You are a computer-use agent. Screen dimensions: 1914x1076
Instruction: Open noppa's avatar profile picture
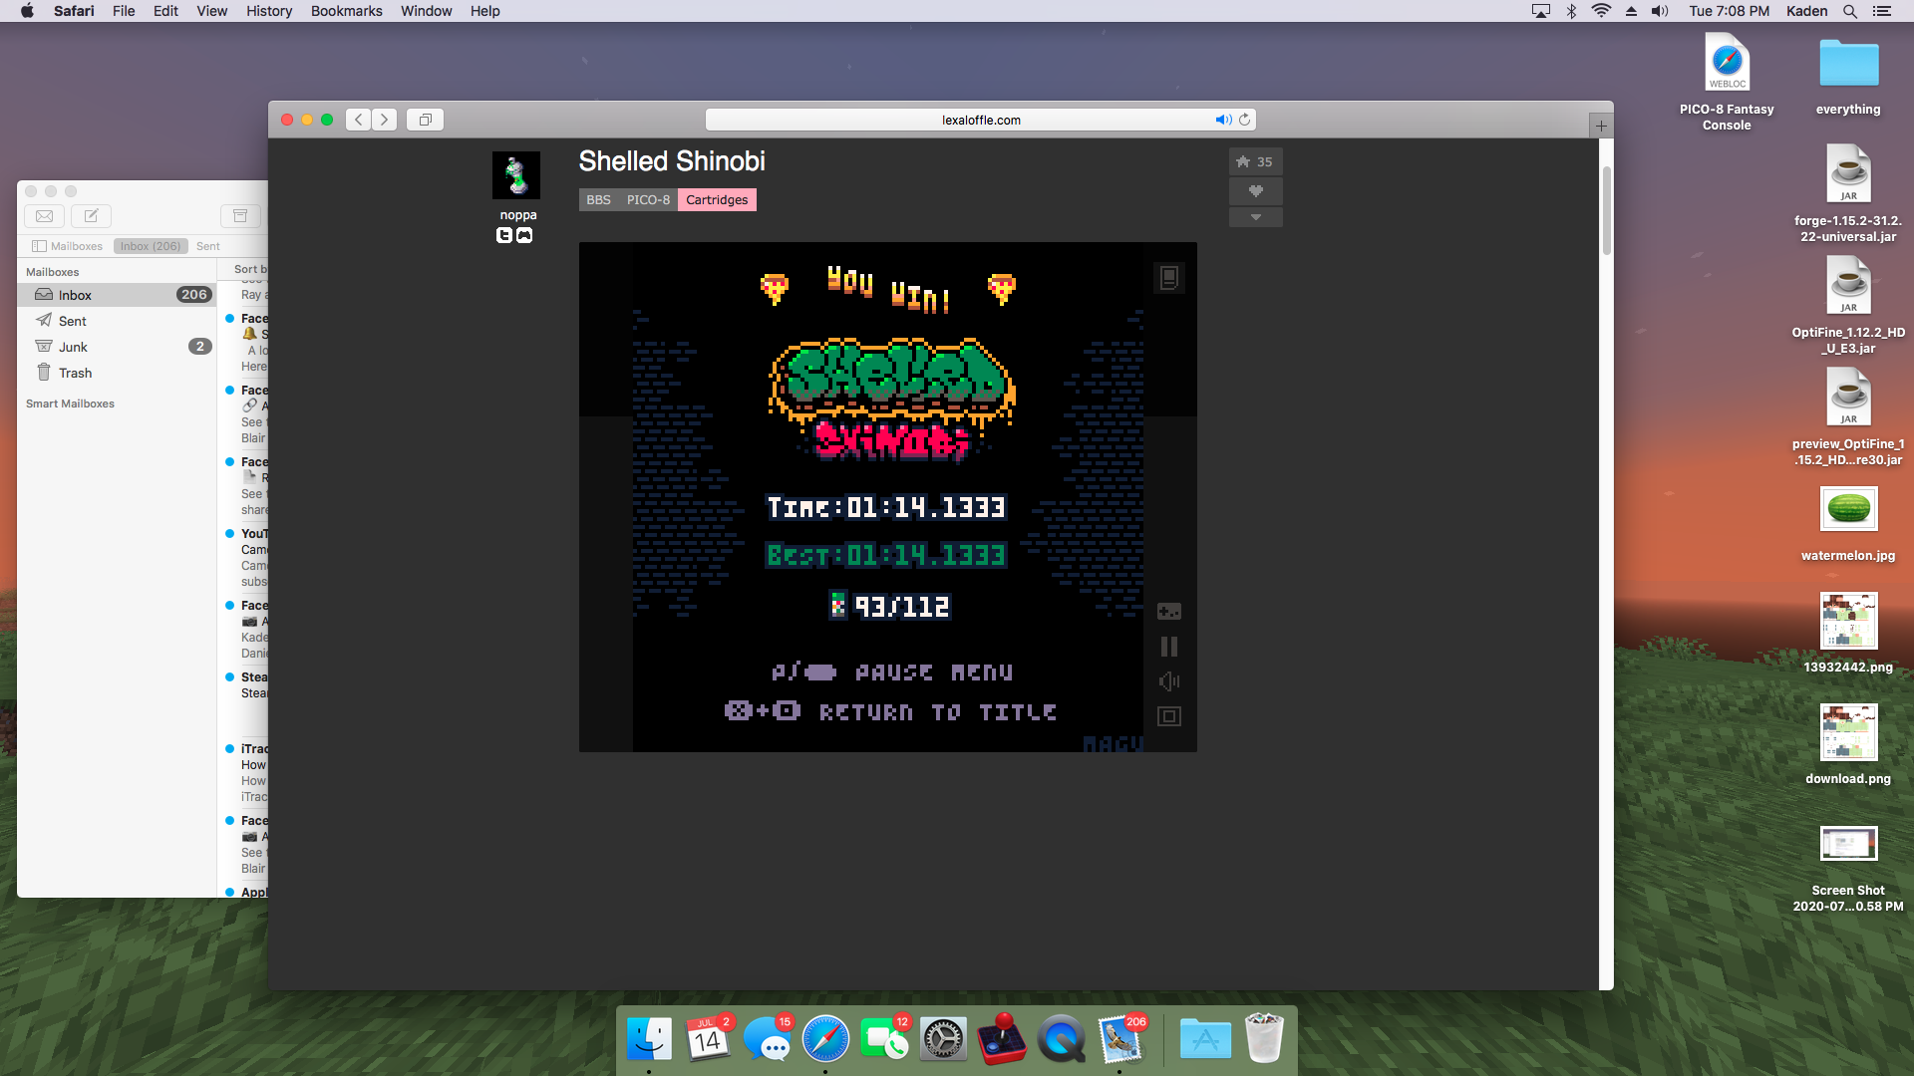(x=516, y=175)
